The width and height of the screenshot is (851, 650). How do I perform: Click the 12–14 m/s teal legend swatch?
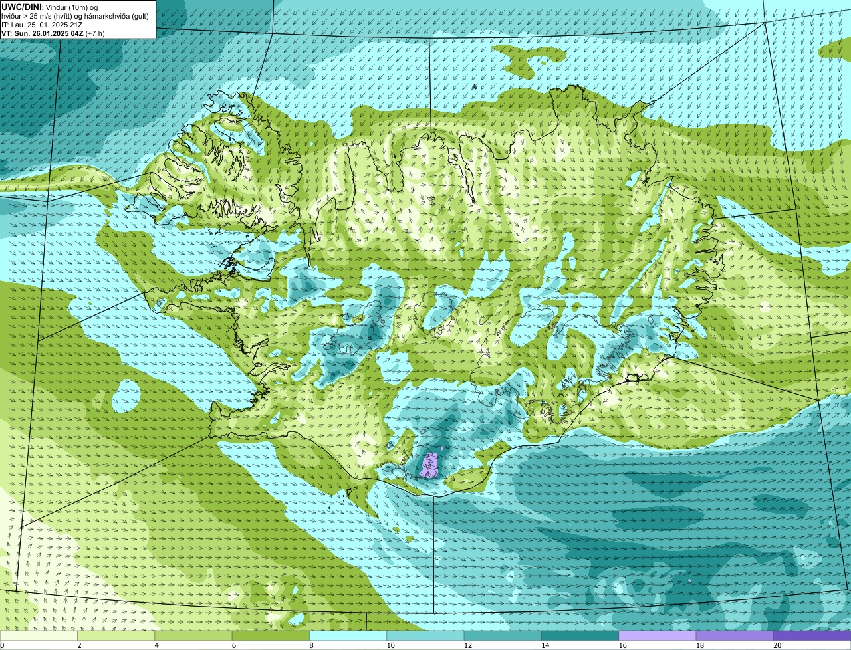pyautogui.click(x=503, y=635)
